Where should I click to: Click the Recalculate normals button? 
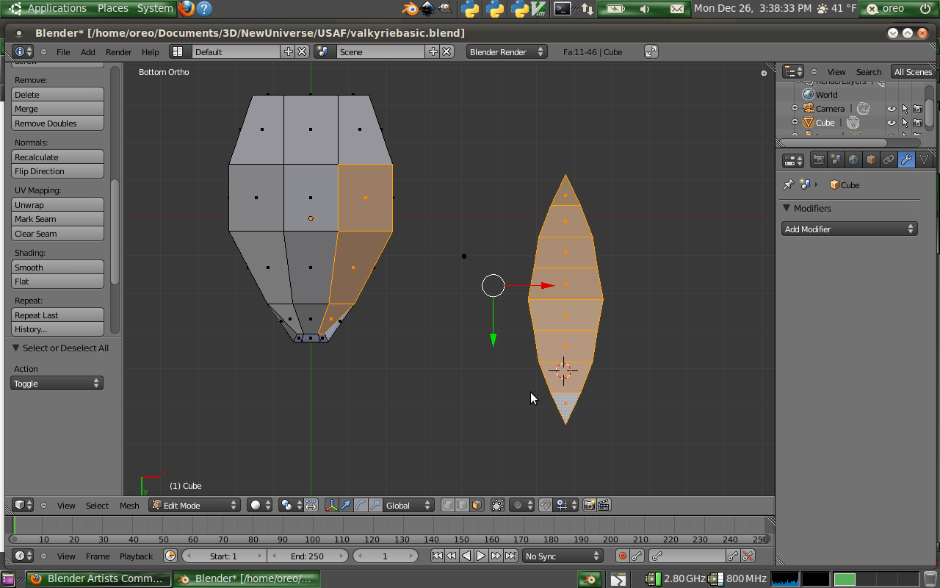57,157
